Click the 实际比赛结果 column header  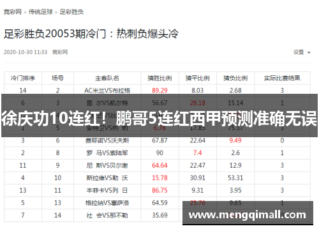(282, 78)
